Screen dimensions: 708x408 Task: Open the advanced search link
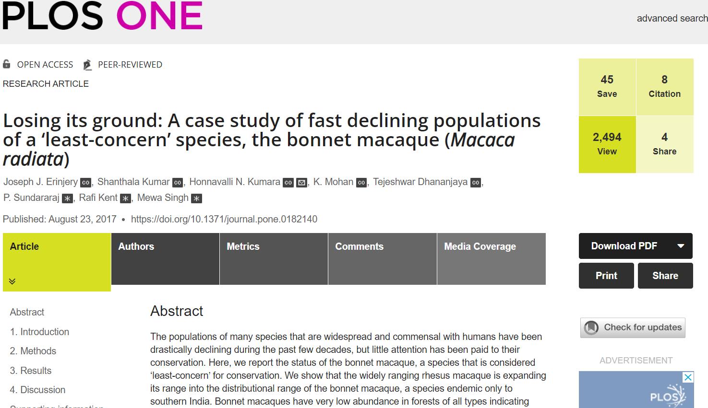672,18
